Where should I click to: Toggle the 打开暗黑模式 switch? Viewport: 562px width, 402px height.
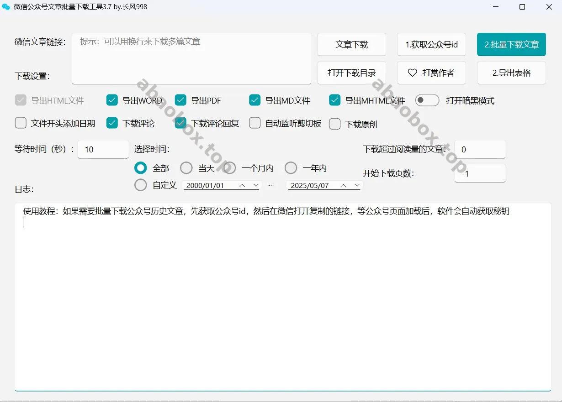coord(427,100)
